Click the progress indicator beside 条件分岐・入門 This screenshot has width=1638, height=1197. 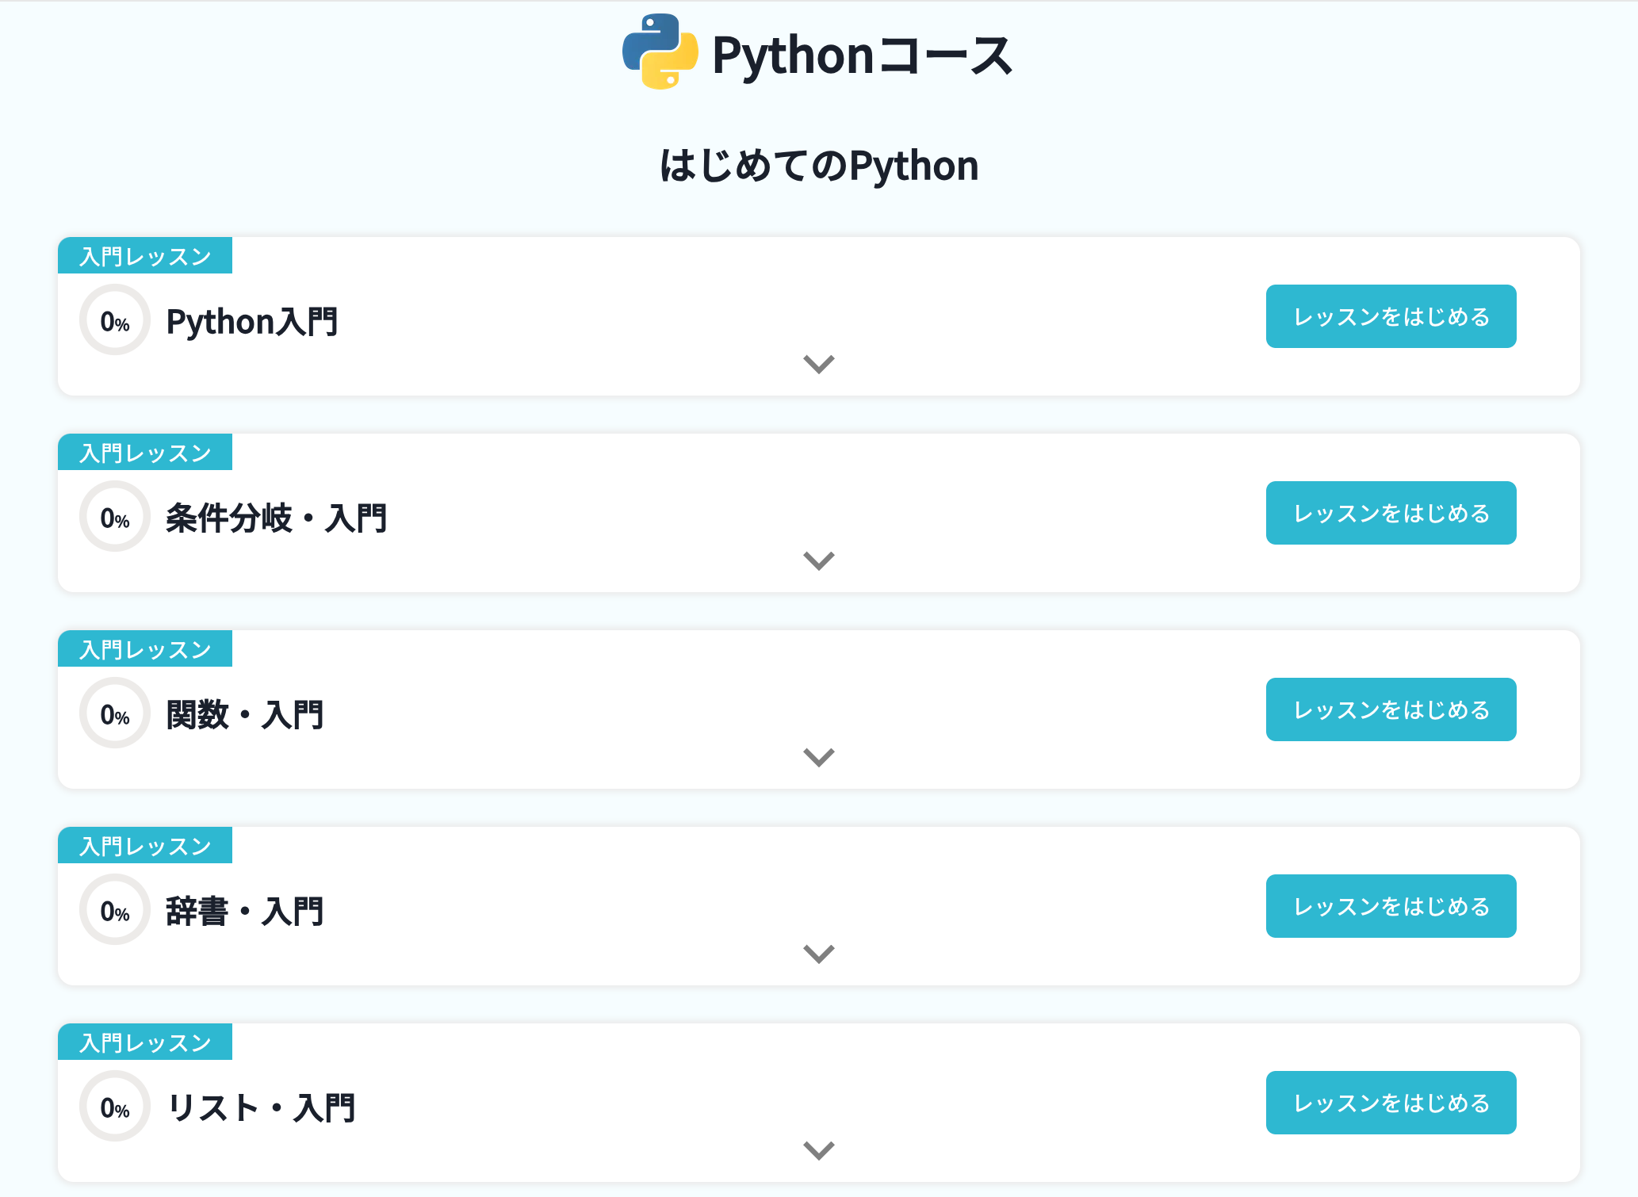(114, 517)
